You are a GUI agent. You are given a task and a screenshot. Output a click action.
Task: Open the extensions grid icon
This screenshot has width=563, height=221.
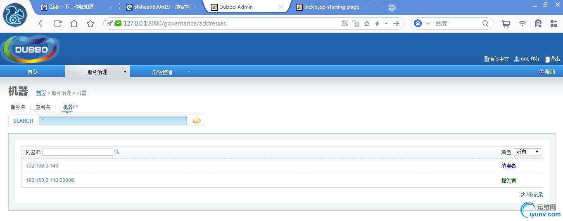click(x=554, y=23)
